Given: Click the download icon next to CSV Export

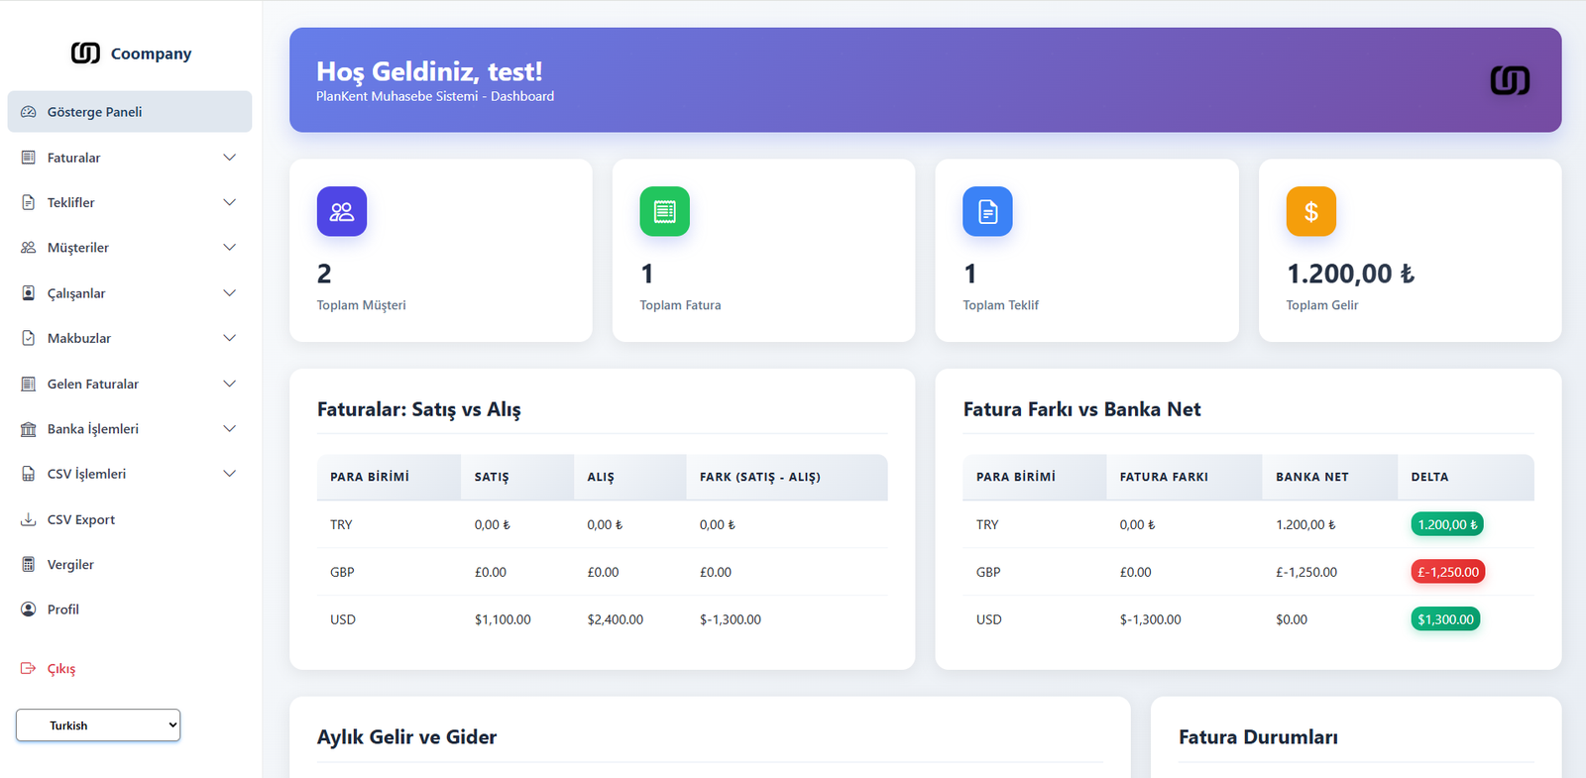Looking at the screenshot, I should (29, 519).
